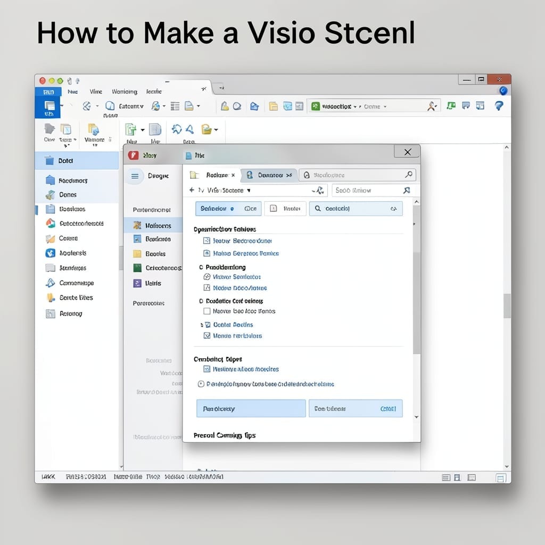Viewport: 545px width, 545px height.
Task: Click the Canncenarpe icon in sidebar
Action: (x=51, y=283)
